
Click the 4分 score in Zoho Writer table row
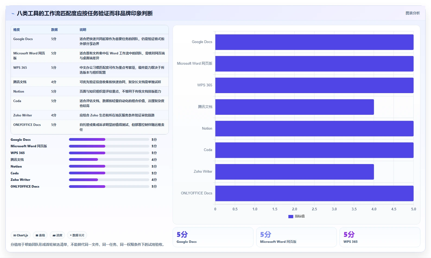54,115
